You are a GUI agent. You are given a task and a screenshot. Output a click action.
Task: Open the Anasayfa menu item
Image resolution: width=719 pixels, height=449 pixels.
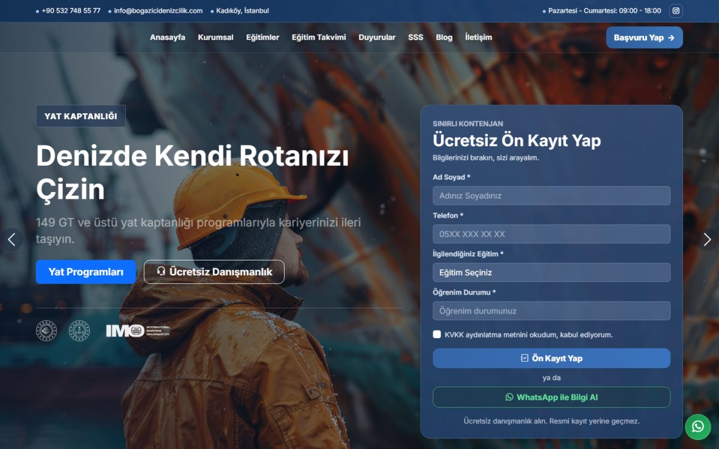tap(167, 37)
